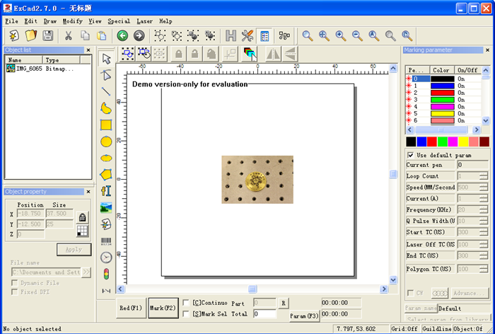Screen dimensions: 495x334
Task: Click the bitmap image import tool
Action: click(106, 207)
